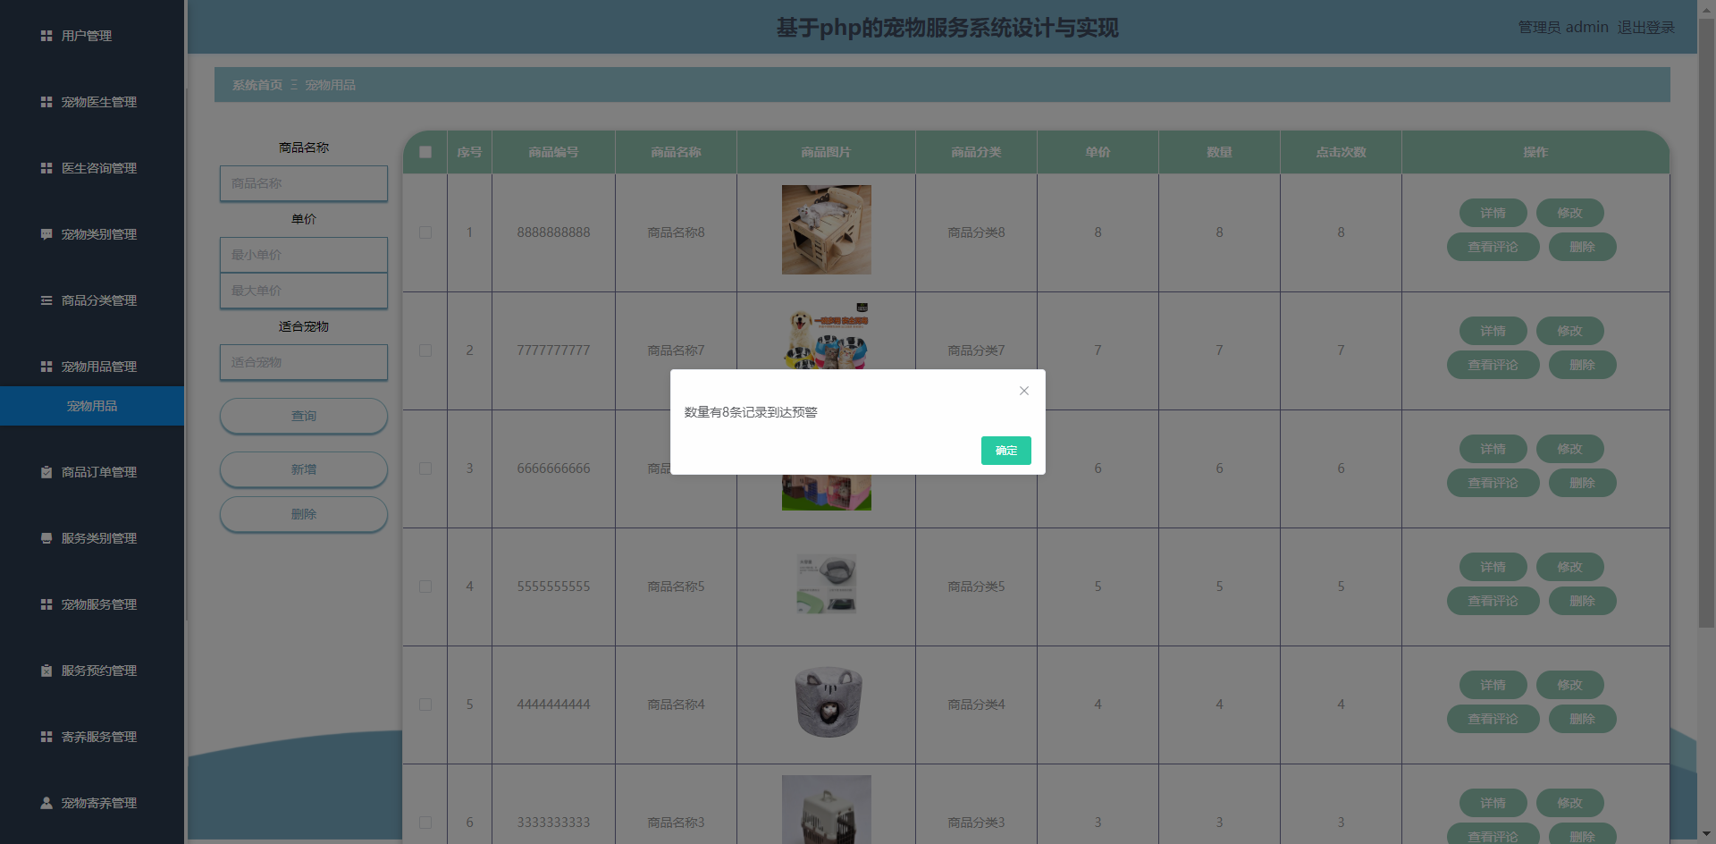Click 修改 for 商品名称7
The height and width of the screenshot is (844, 1716).
coord(1569,331)
